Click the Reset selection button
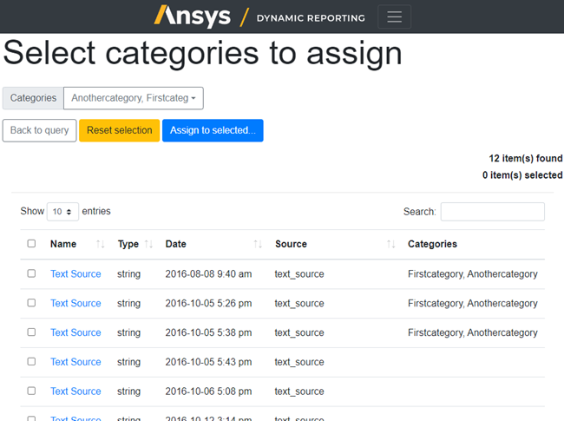This screenshot has width=564, height=421. (x=120, y=130)
